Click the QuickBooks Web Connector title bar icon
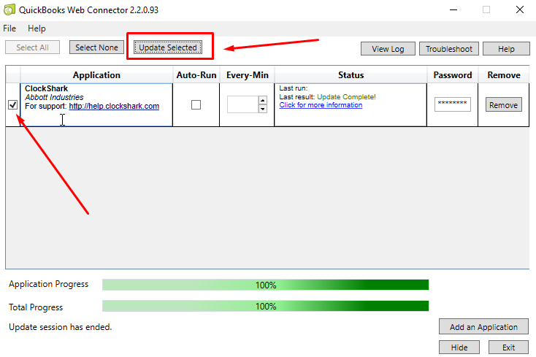Viewport: 536px width, 357px height. point(9,9)
